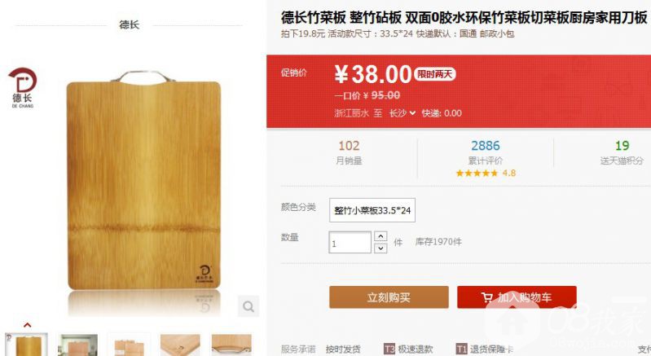This screenshot has width=651, height=356.
Task: Click the shopping cart icon on red button
Action: click(x=487, y=297)
